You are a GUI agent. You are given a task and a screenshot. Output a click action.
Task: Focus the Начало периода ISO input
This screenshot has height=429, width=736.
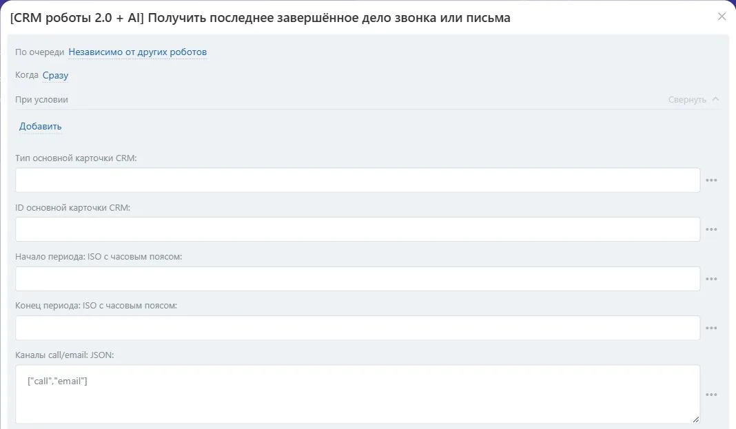[x=358, y=279]
